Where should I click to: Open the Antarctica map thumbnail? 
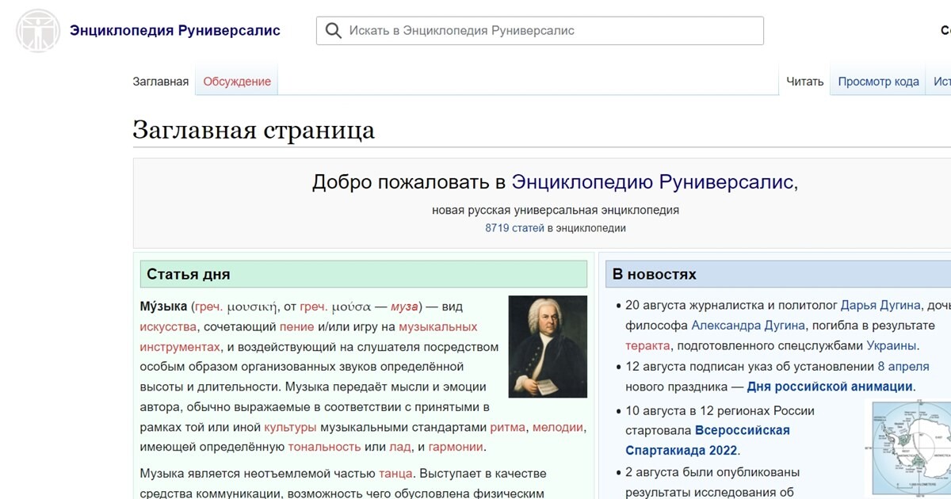[x=911, y=448]
